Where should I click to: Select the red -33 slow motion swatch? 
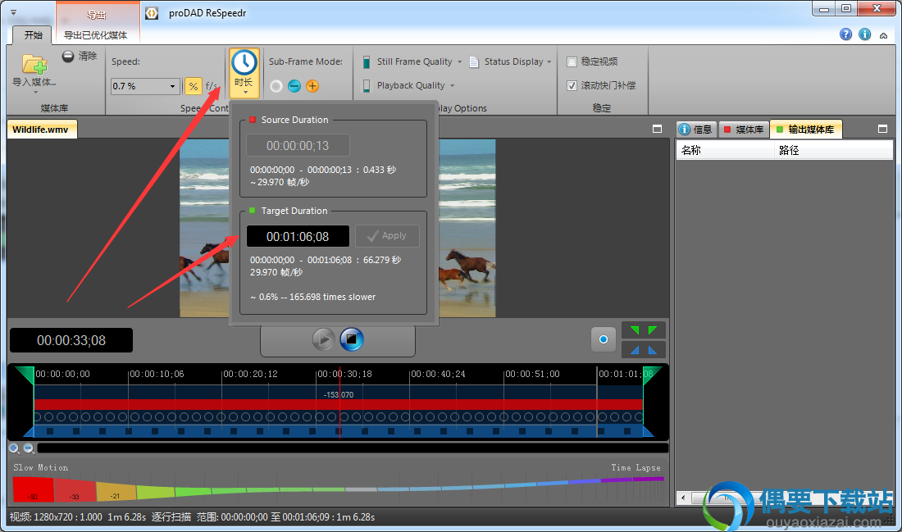click(75, 491)
